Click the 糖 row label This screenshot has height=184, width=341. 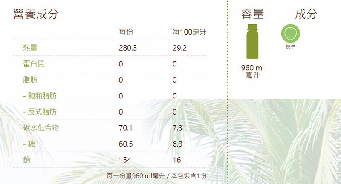pos(29,144)
